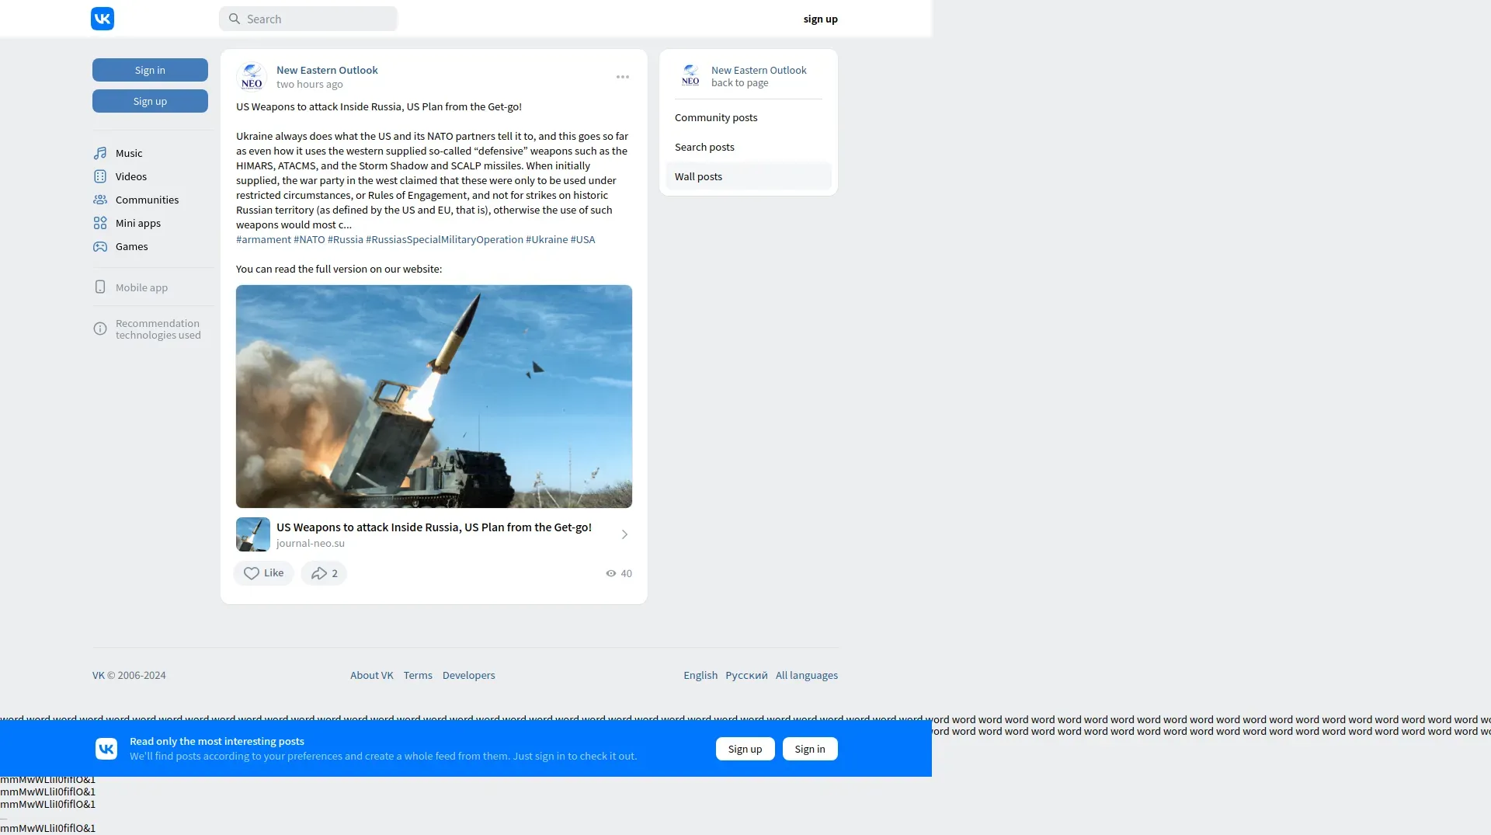Click 'sign up' in the top header

pos(820,19)
